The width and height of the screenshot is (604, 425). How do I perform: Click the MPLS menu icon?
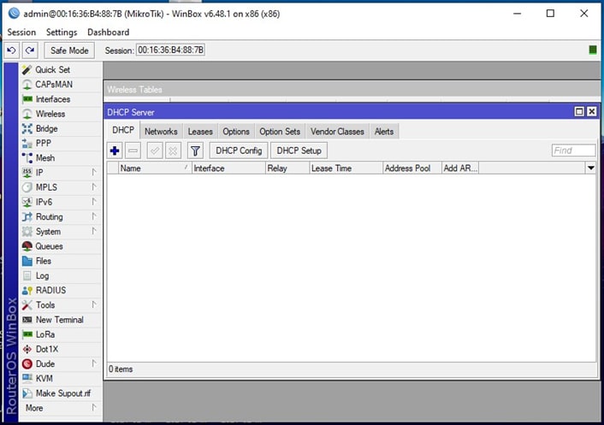(x=27, y=187)
